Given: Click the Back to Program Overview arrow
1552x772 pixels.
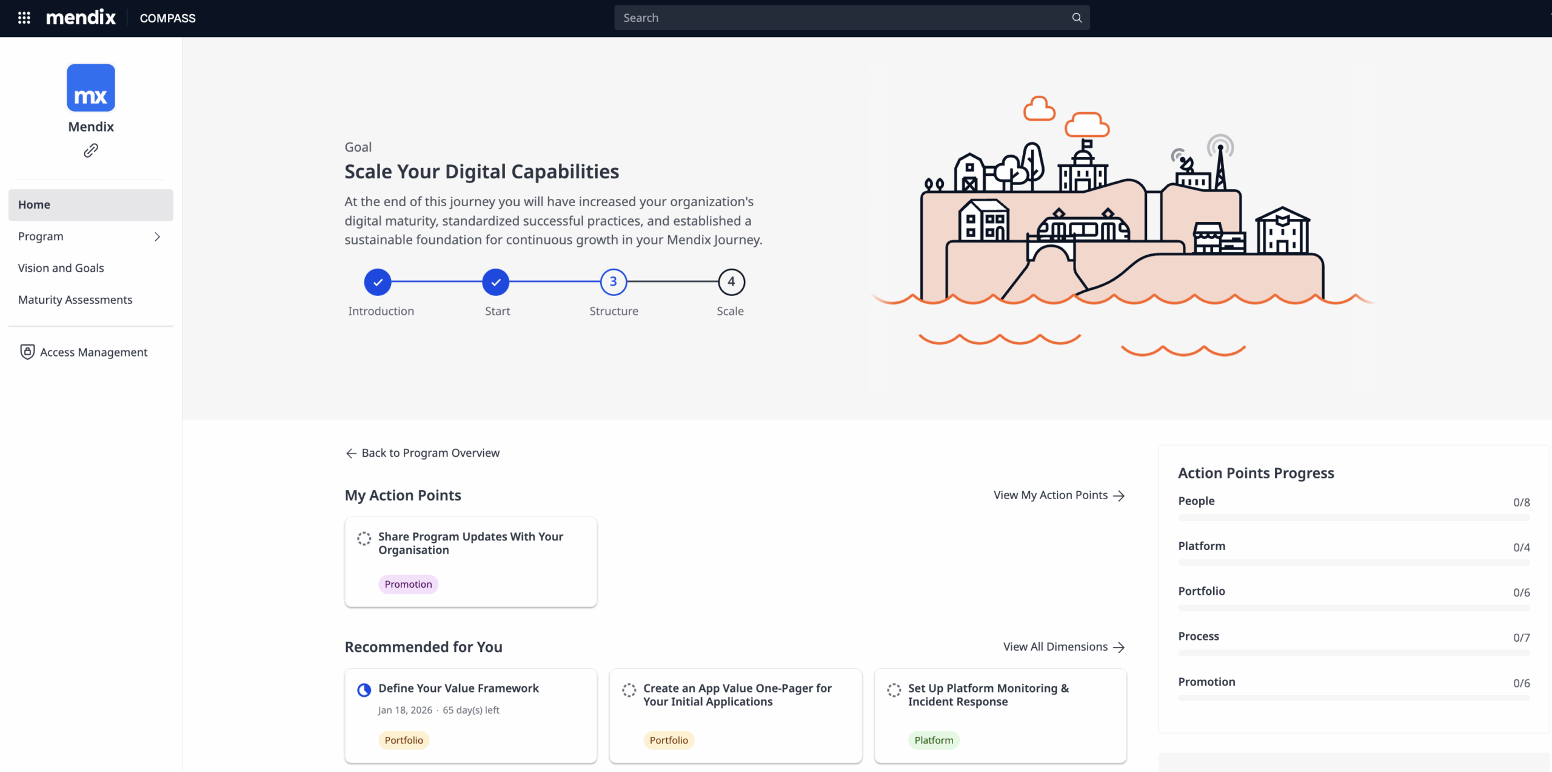Looking at the screenshot, I should (x=351, y=453).
